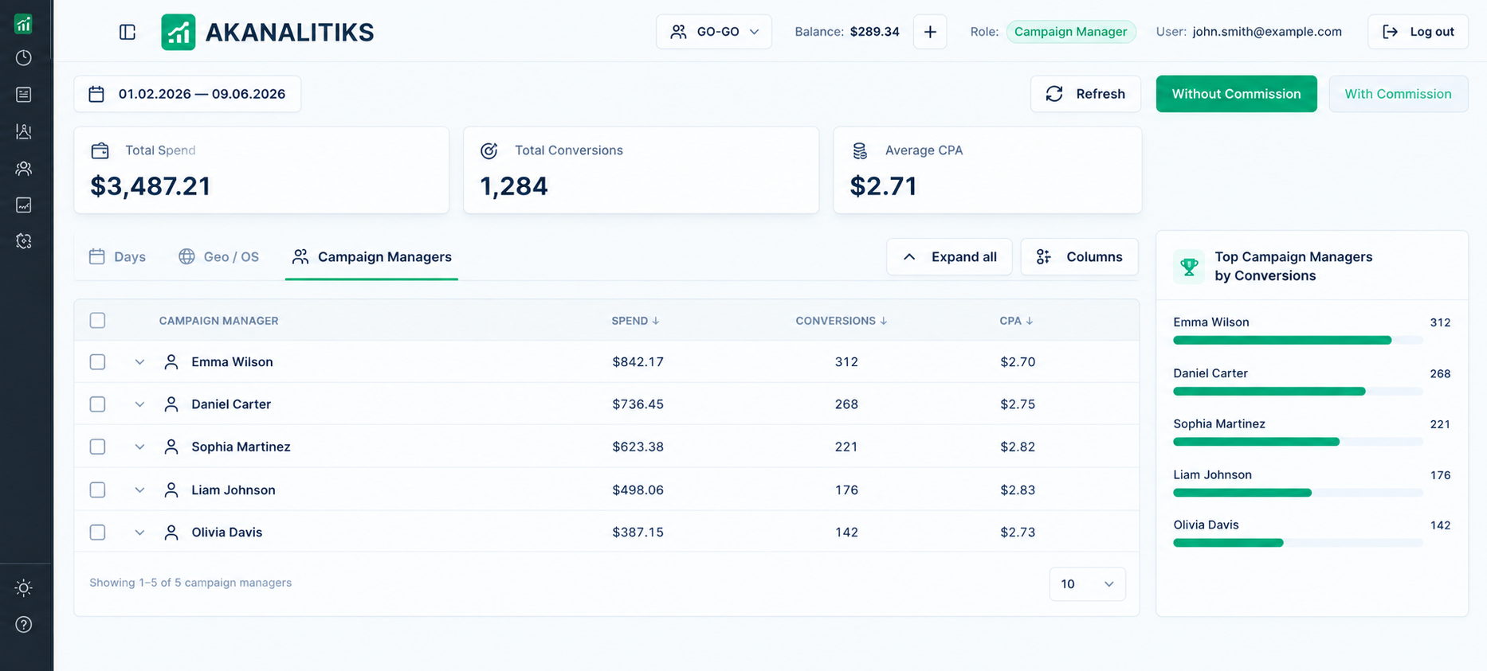Image resolution: width=1487 pixels, height=671 pixels.
Task: Expand the Liam Johnson row chevron
Action: (x=139, y=490)
